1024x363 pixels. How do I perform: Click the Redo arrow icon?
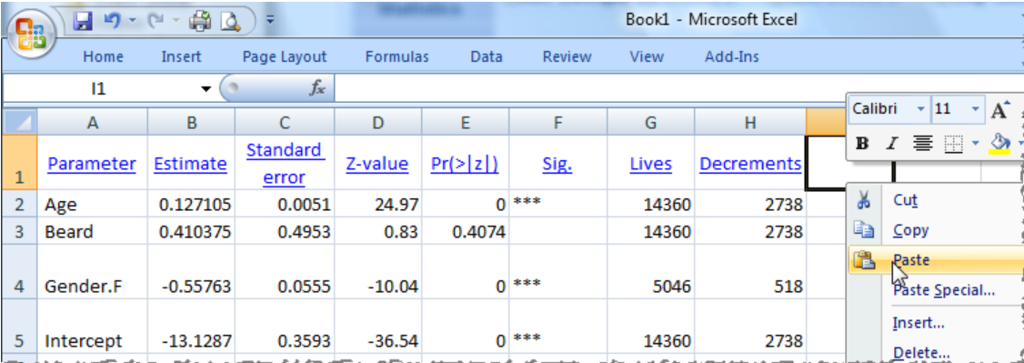coord(156,22)
